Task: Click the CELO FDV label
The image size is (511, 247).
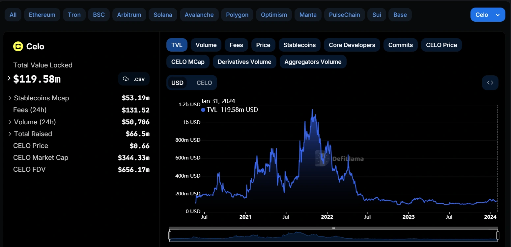Action: point(29,169)
